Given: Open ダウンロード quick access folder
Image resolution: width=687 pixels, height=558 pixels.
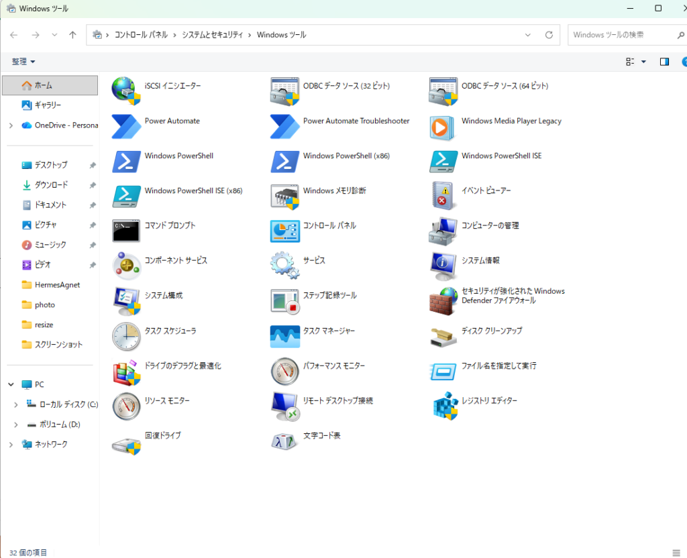Looking at the screenshot, I should pyautogui.click(x=50, y=185).
